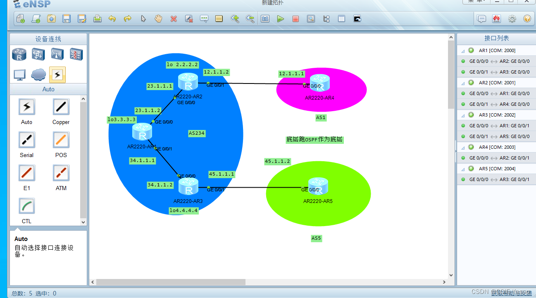
Task: Click the AS234 label on canvas
Action: click(x=197, y=134)
